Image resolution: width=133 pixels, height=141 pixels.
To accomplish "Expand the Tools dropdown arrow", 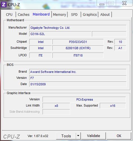I will click(78, 136).
